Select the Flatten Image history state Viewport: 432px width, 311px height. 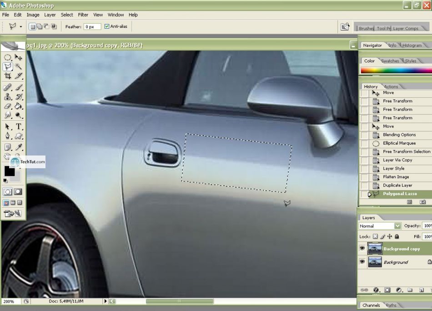tap(396, 177)
